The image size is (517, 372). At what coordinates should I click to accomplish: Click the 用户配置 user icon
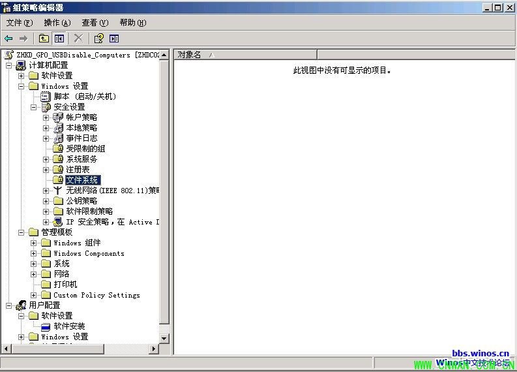[21, 305]
